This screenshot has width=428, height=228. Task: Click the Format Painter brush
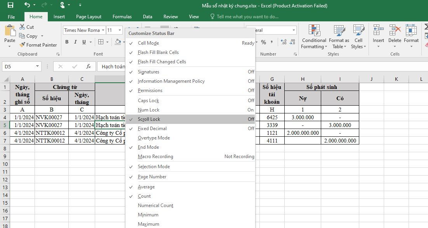tap(23, 45)
